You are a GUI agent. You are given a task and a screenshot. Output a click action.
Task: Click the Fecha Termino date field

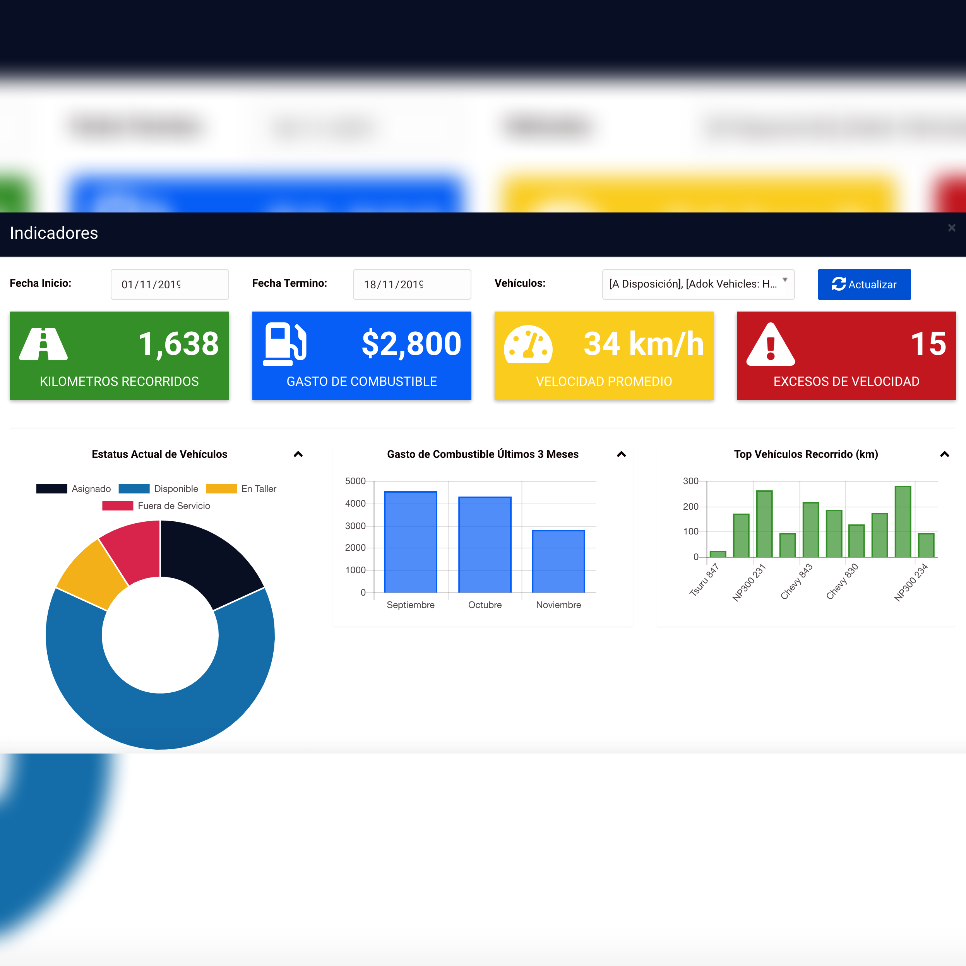411,284
